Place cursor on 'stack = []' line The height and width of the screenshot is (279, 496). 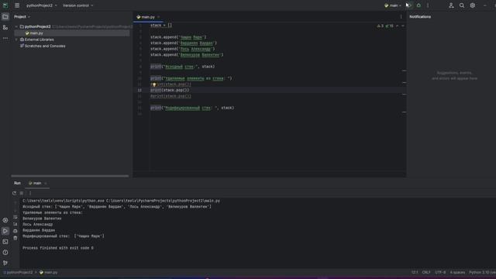tap(161, 26)
